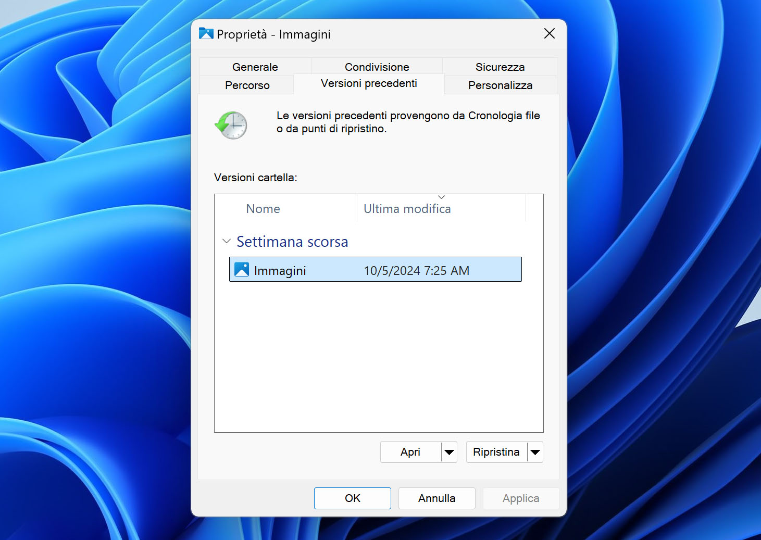Sort by Nome column header
This screenshot has height=540, width=761.
[x=286, y=208]
